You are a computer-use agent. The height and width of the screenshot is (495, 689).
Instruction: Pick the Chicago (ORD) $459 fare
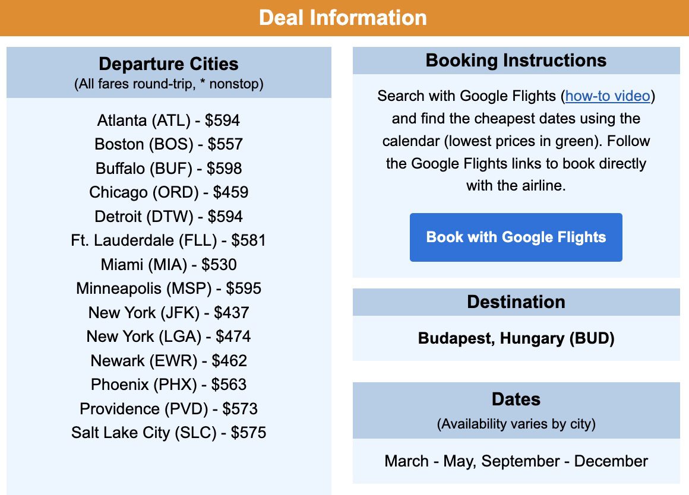168,192
